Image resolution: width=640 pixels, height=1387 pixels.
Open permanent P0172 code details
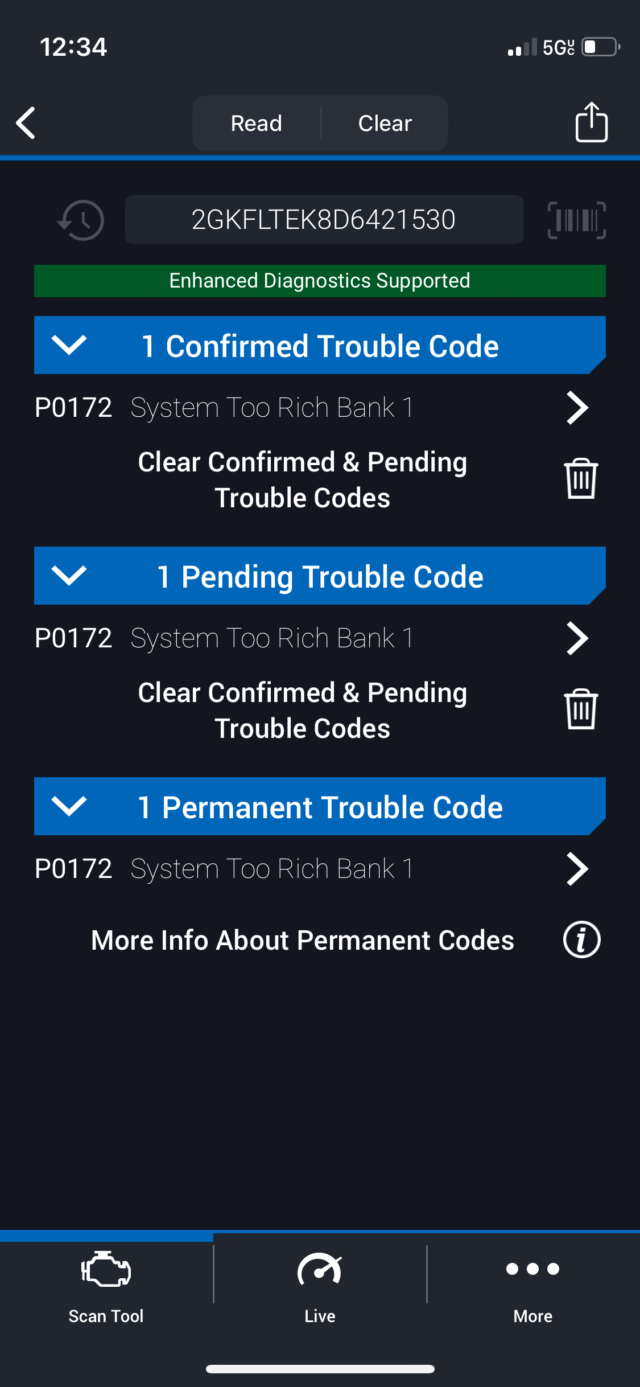577,869
